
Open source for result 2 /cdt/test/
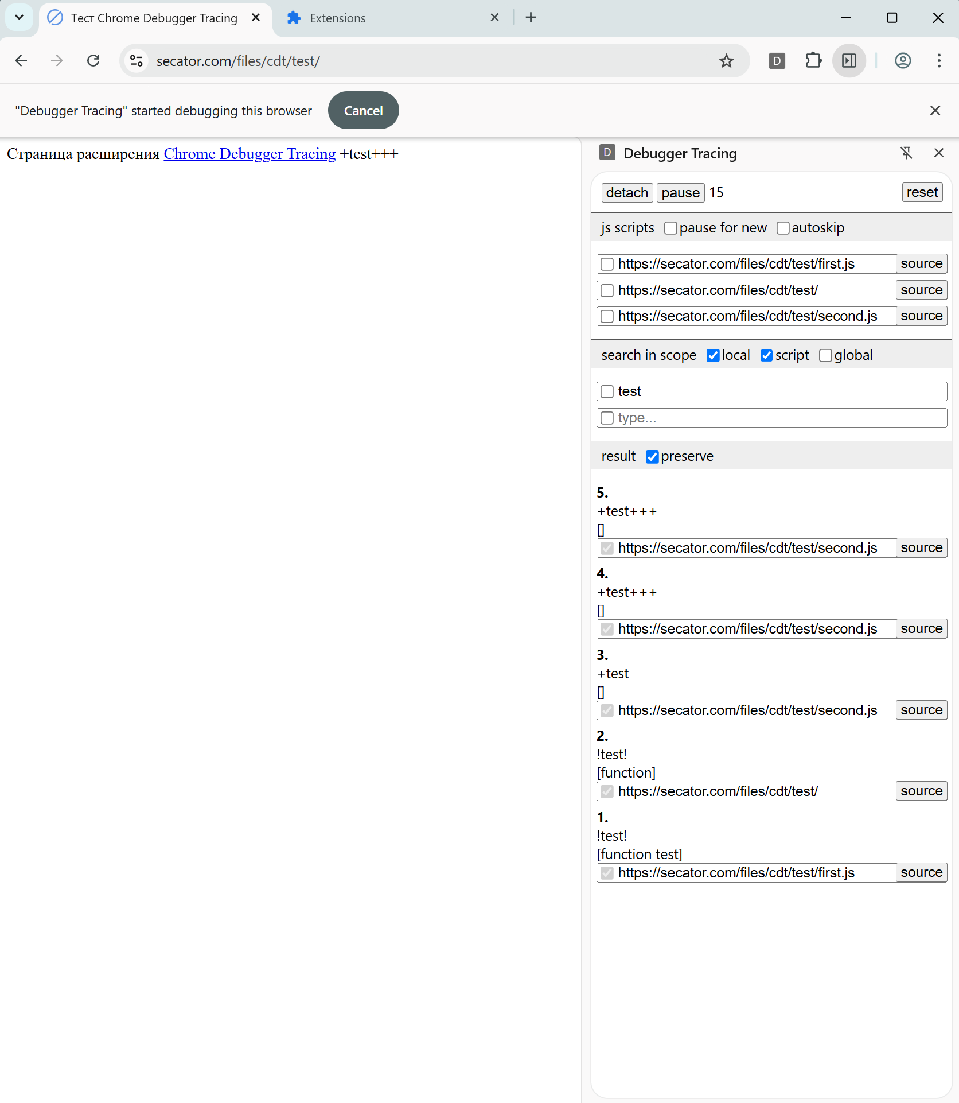click(x=921, y=791)
